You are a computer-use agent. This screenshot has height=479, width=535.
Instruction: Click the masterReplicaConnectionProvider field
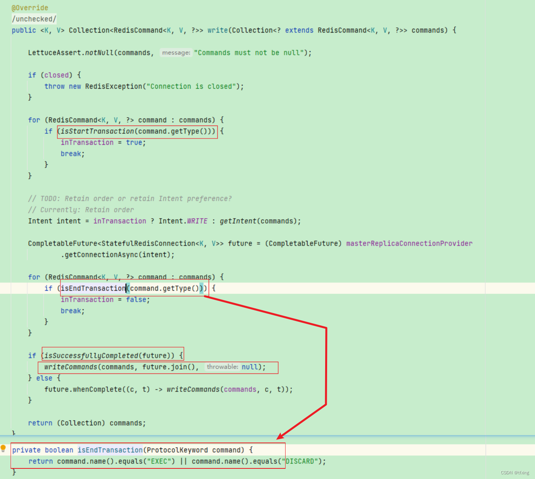click(409, 243)
